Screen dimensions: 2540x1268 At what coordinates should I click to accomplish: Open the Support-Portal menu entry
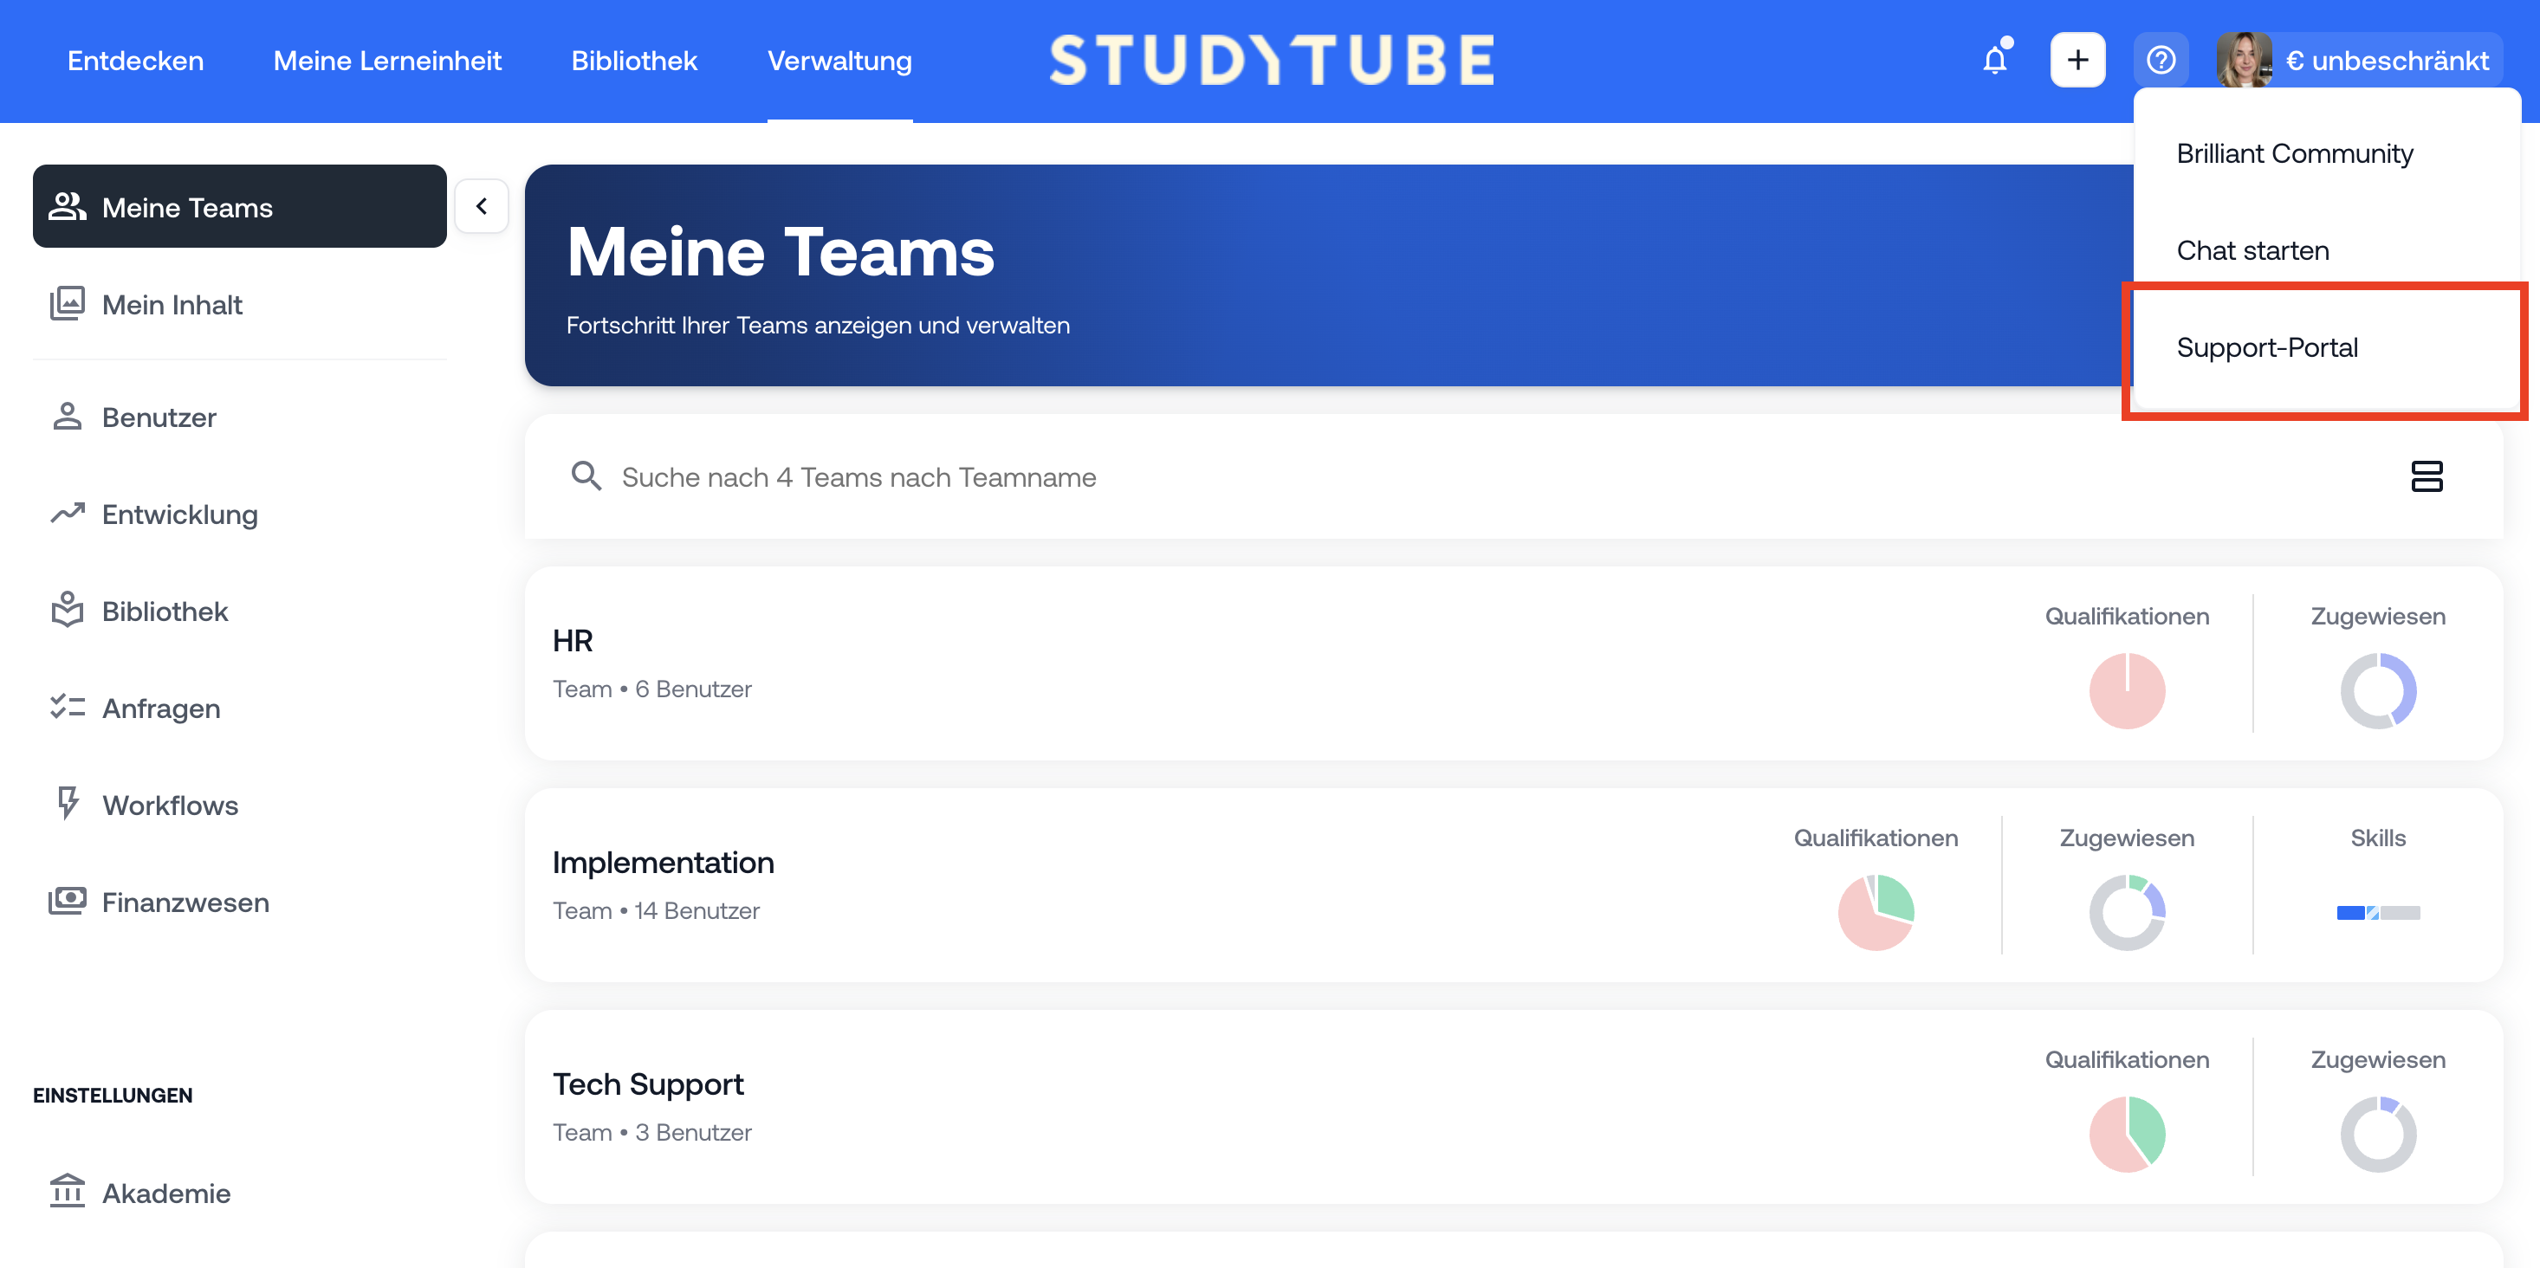point(2268,347)
